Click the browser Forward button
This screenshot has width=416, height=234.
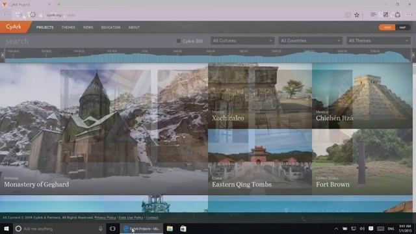(x=19, y=15)
